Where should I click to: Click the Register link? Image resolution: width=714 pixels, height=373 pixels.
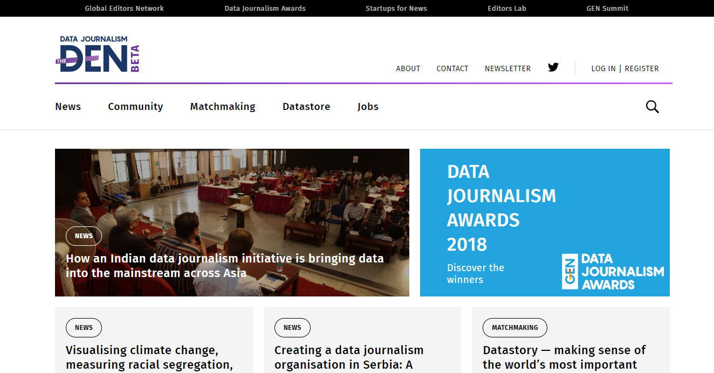[x=642, y=68]
